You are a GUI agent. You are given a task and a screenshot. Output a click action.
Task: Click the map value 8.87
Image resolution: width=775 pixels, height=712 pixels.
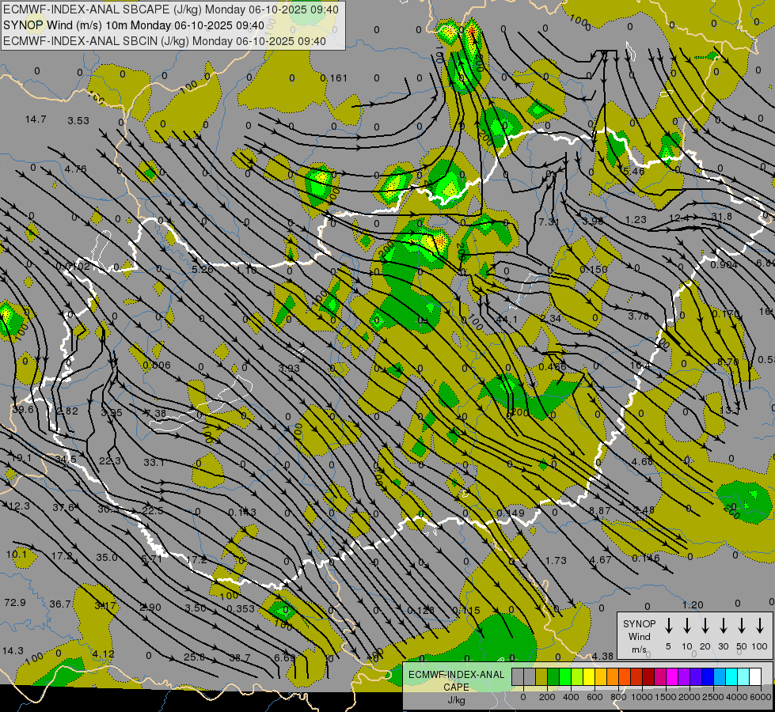(x=600, y=510)
